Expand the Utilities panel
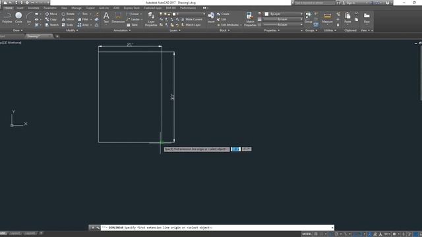 (x=330, y=30)
